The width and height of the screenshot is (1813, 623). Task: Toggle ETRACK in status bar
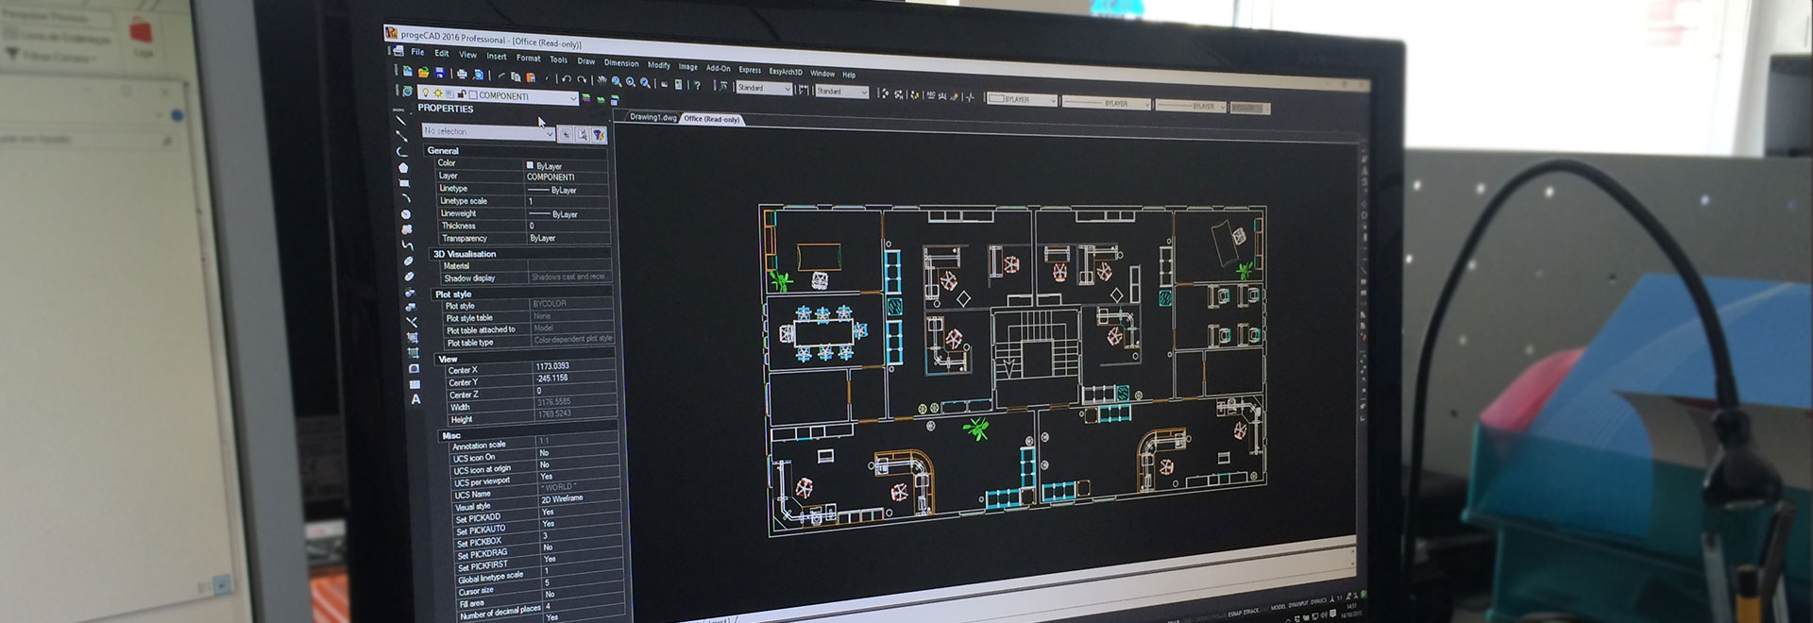click(1251, 611)
